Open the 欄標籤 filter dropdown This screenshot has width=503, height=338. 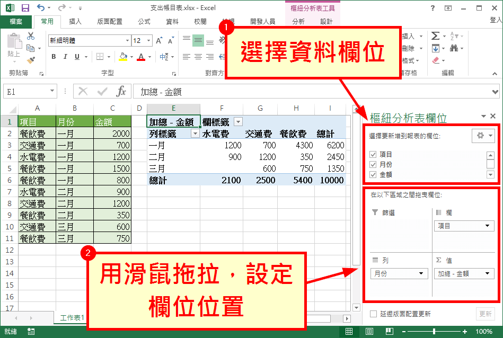click(x=237, y=121)
